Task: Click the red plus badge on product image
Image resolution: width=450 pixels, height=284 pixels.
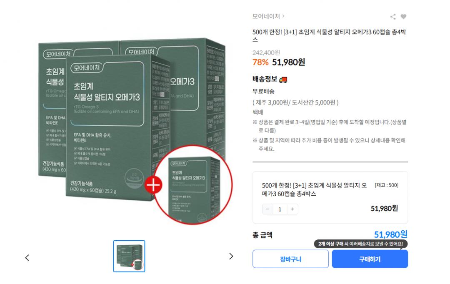Action: 153,185
